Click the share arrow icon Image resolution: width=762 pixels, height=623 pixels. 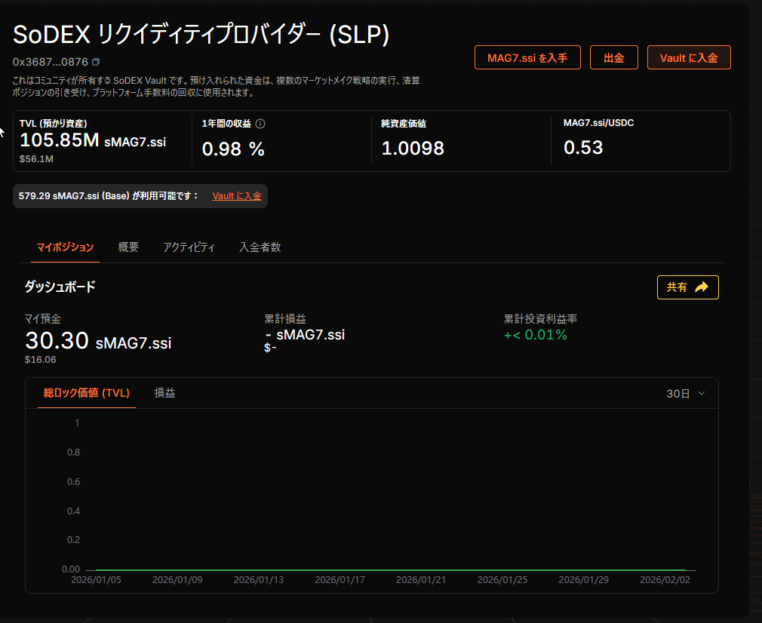[702, 287]
